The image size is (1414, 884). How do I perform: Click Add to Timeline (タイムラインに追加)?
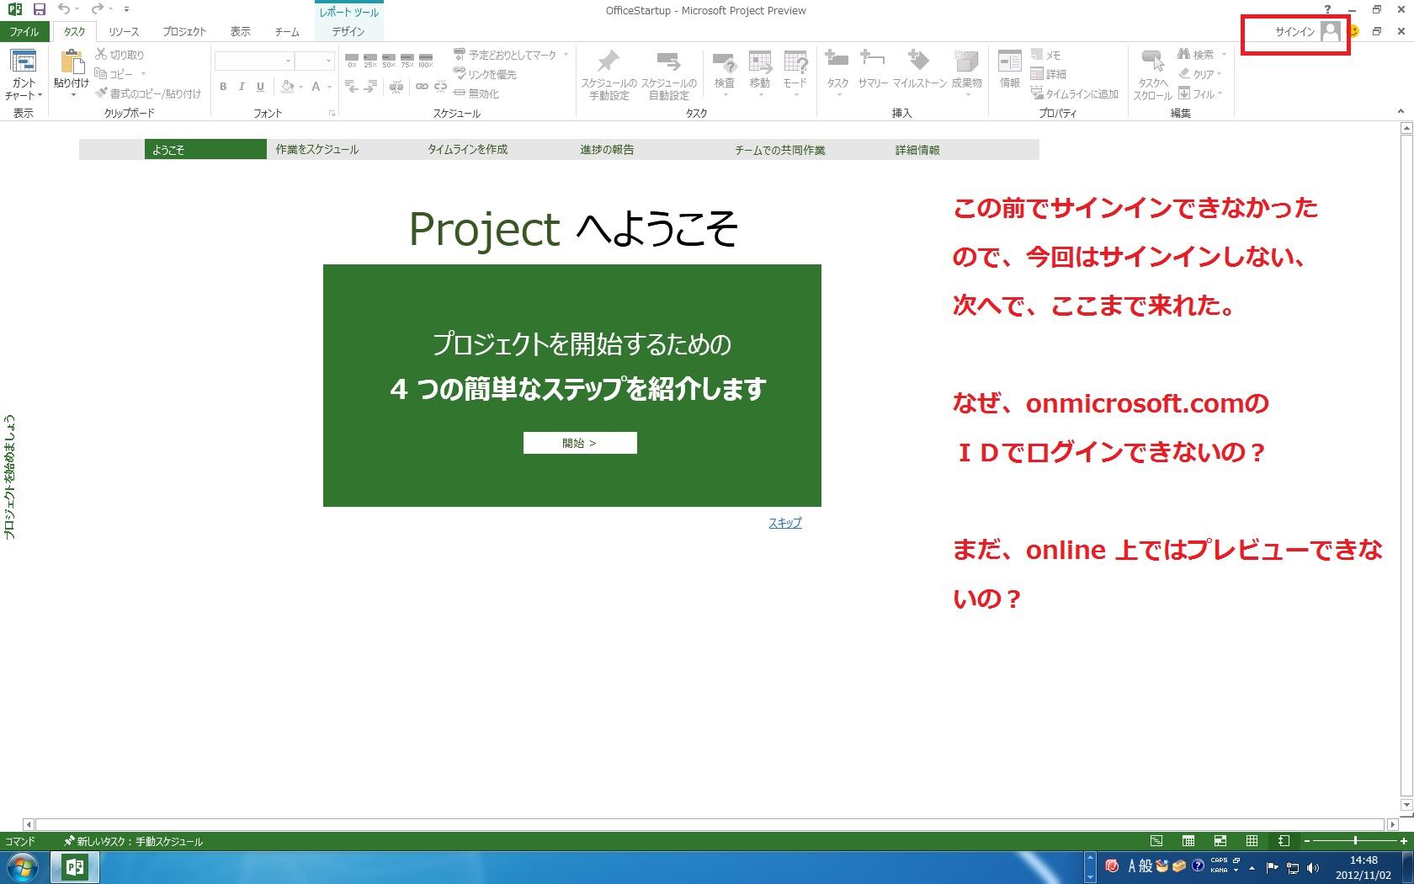[1075, 93]
